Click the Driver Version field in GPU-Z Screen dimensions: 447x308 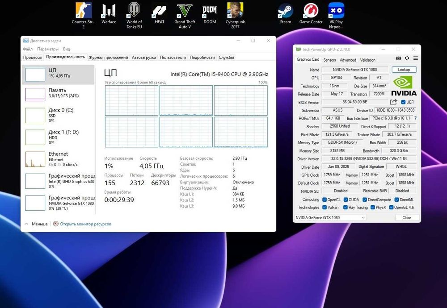369,158
